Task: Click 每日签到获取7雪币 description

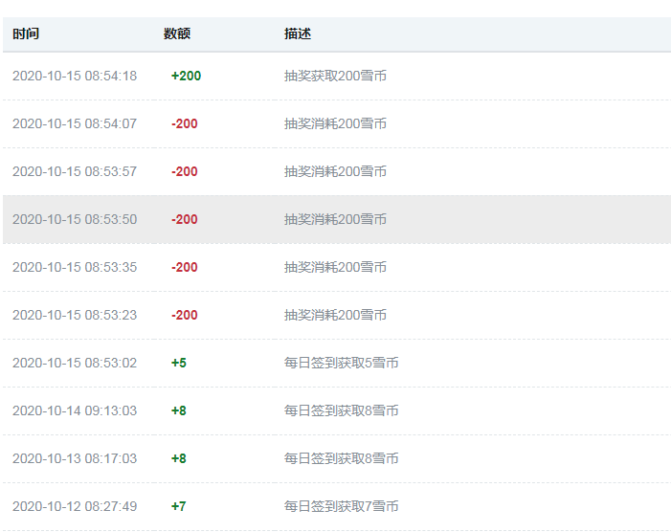Action: click(341, 507)
